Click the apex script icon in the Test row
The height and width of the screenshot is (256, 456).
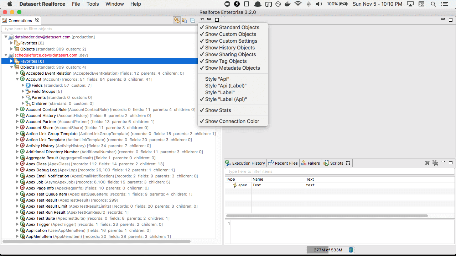[235, 185]
